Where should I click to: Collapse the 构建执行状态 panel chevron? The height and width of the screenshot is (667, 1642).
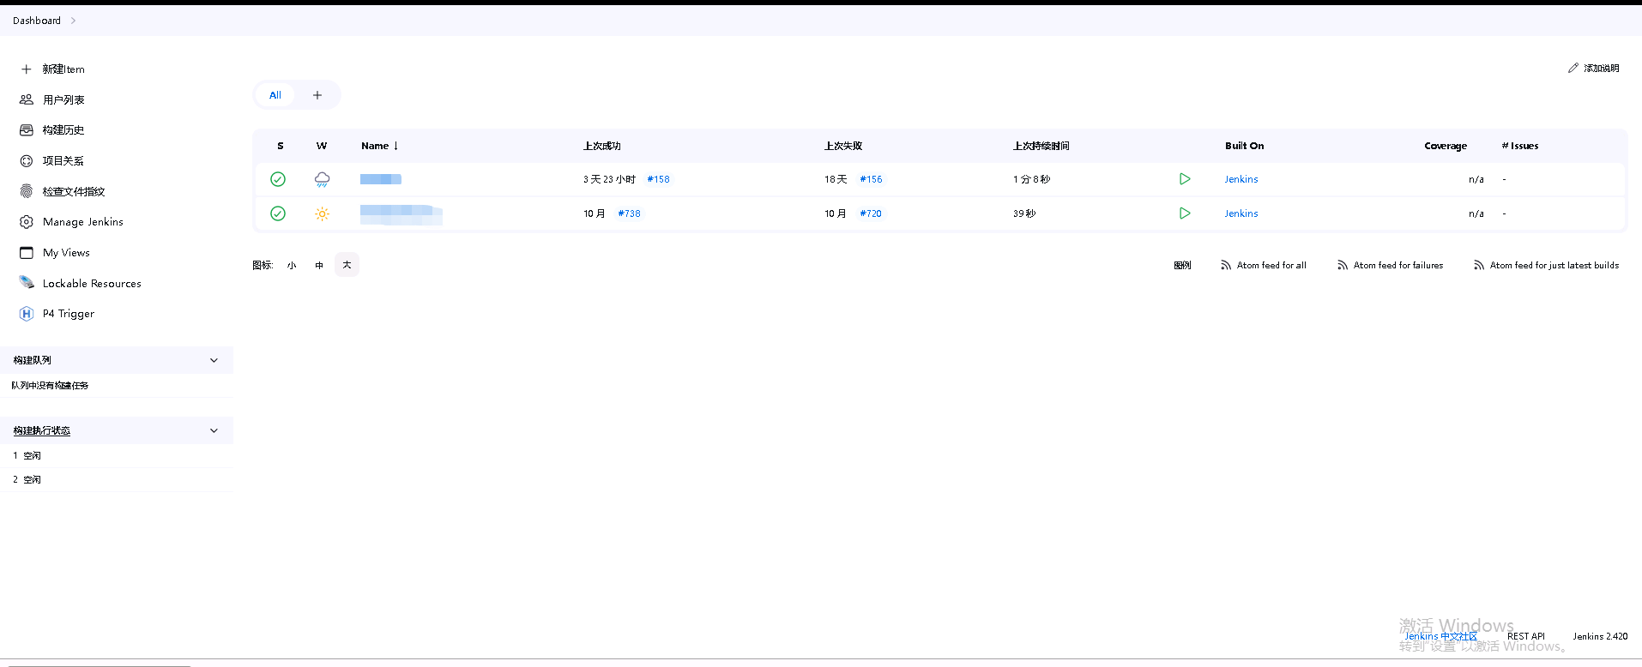(214, 430)
